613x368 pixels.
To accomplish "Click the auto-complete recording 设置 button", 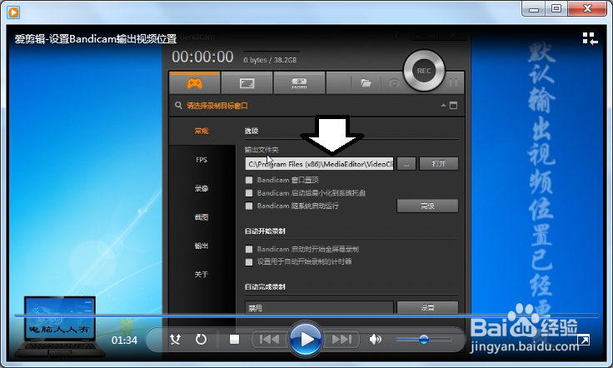I will (427, 307).
